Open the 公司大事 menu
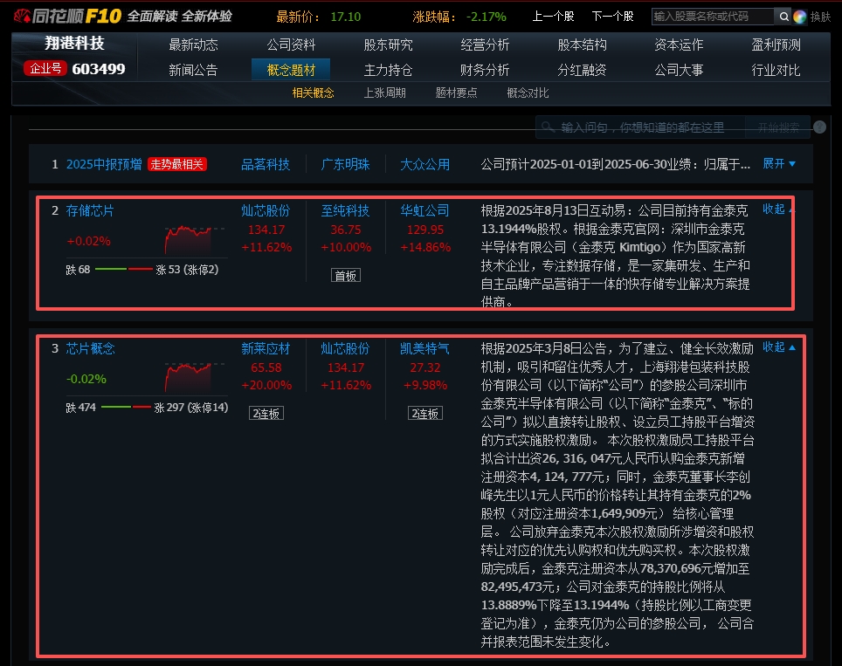The height and width of the screenshot is (666, 842). (x=679, y=70)
